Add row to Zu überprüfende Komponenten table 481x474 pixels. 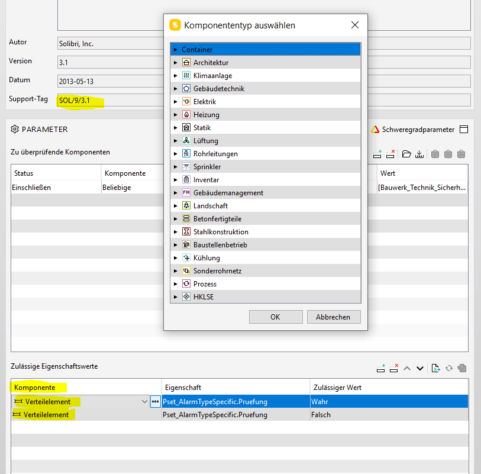[377, 154]
